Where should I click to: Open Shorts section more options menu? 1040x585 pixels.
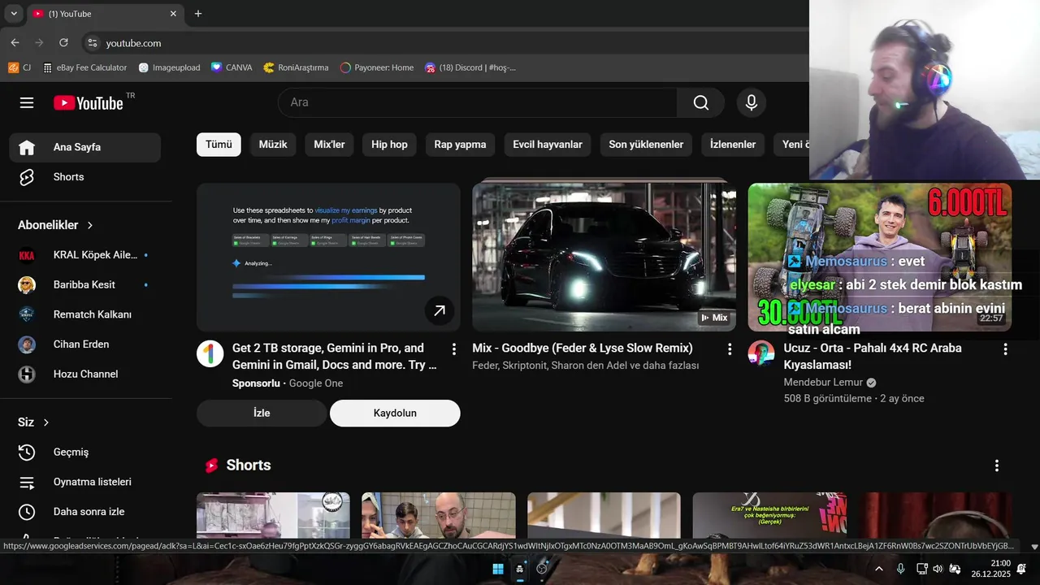[x=997, y=466]
